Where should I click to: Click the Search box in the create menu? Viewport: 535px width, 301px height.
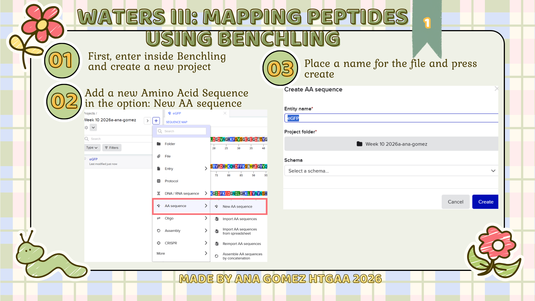click(x=181, y=131)
